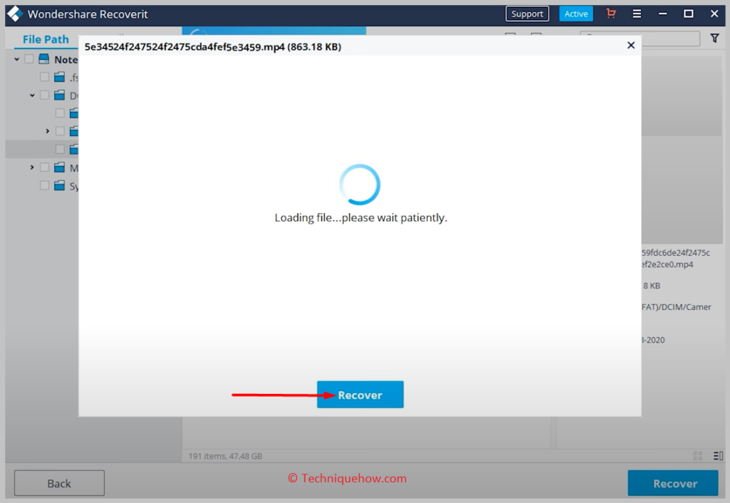Click the dialog file name title text
This screenshot has height=503, width=730.
click(212, 46)
